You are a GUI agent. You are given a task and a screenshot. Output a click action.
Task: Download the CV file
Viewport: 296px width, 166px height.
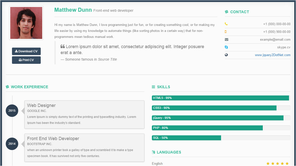click(x=26, y=51)
